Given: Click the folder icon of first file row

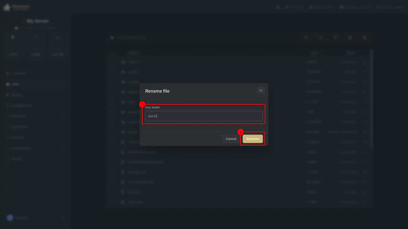Looking at the screenshot, I should (123, 62).
